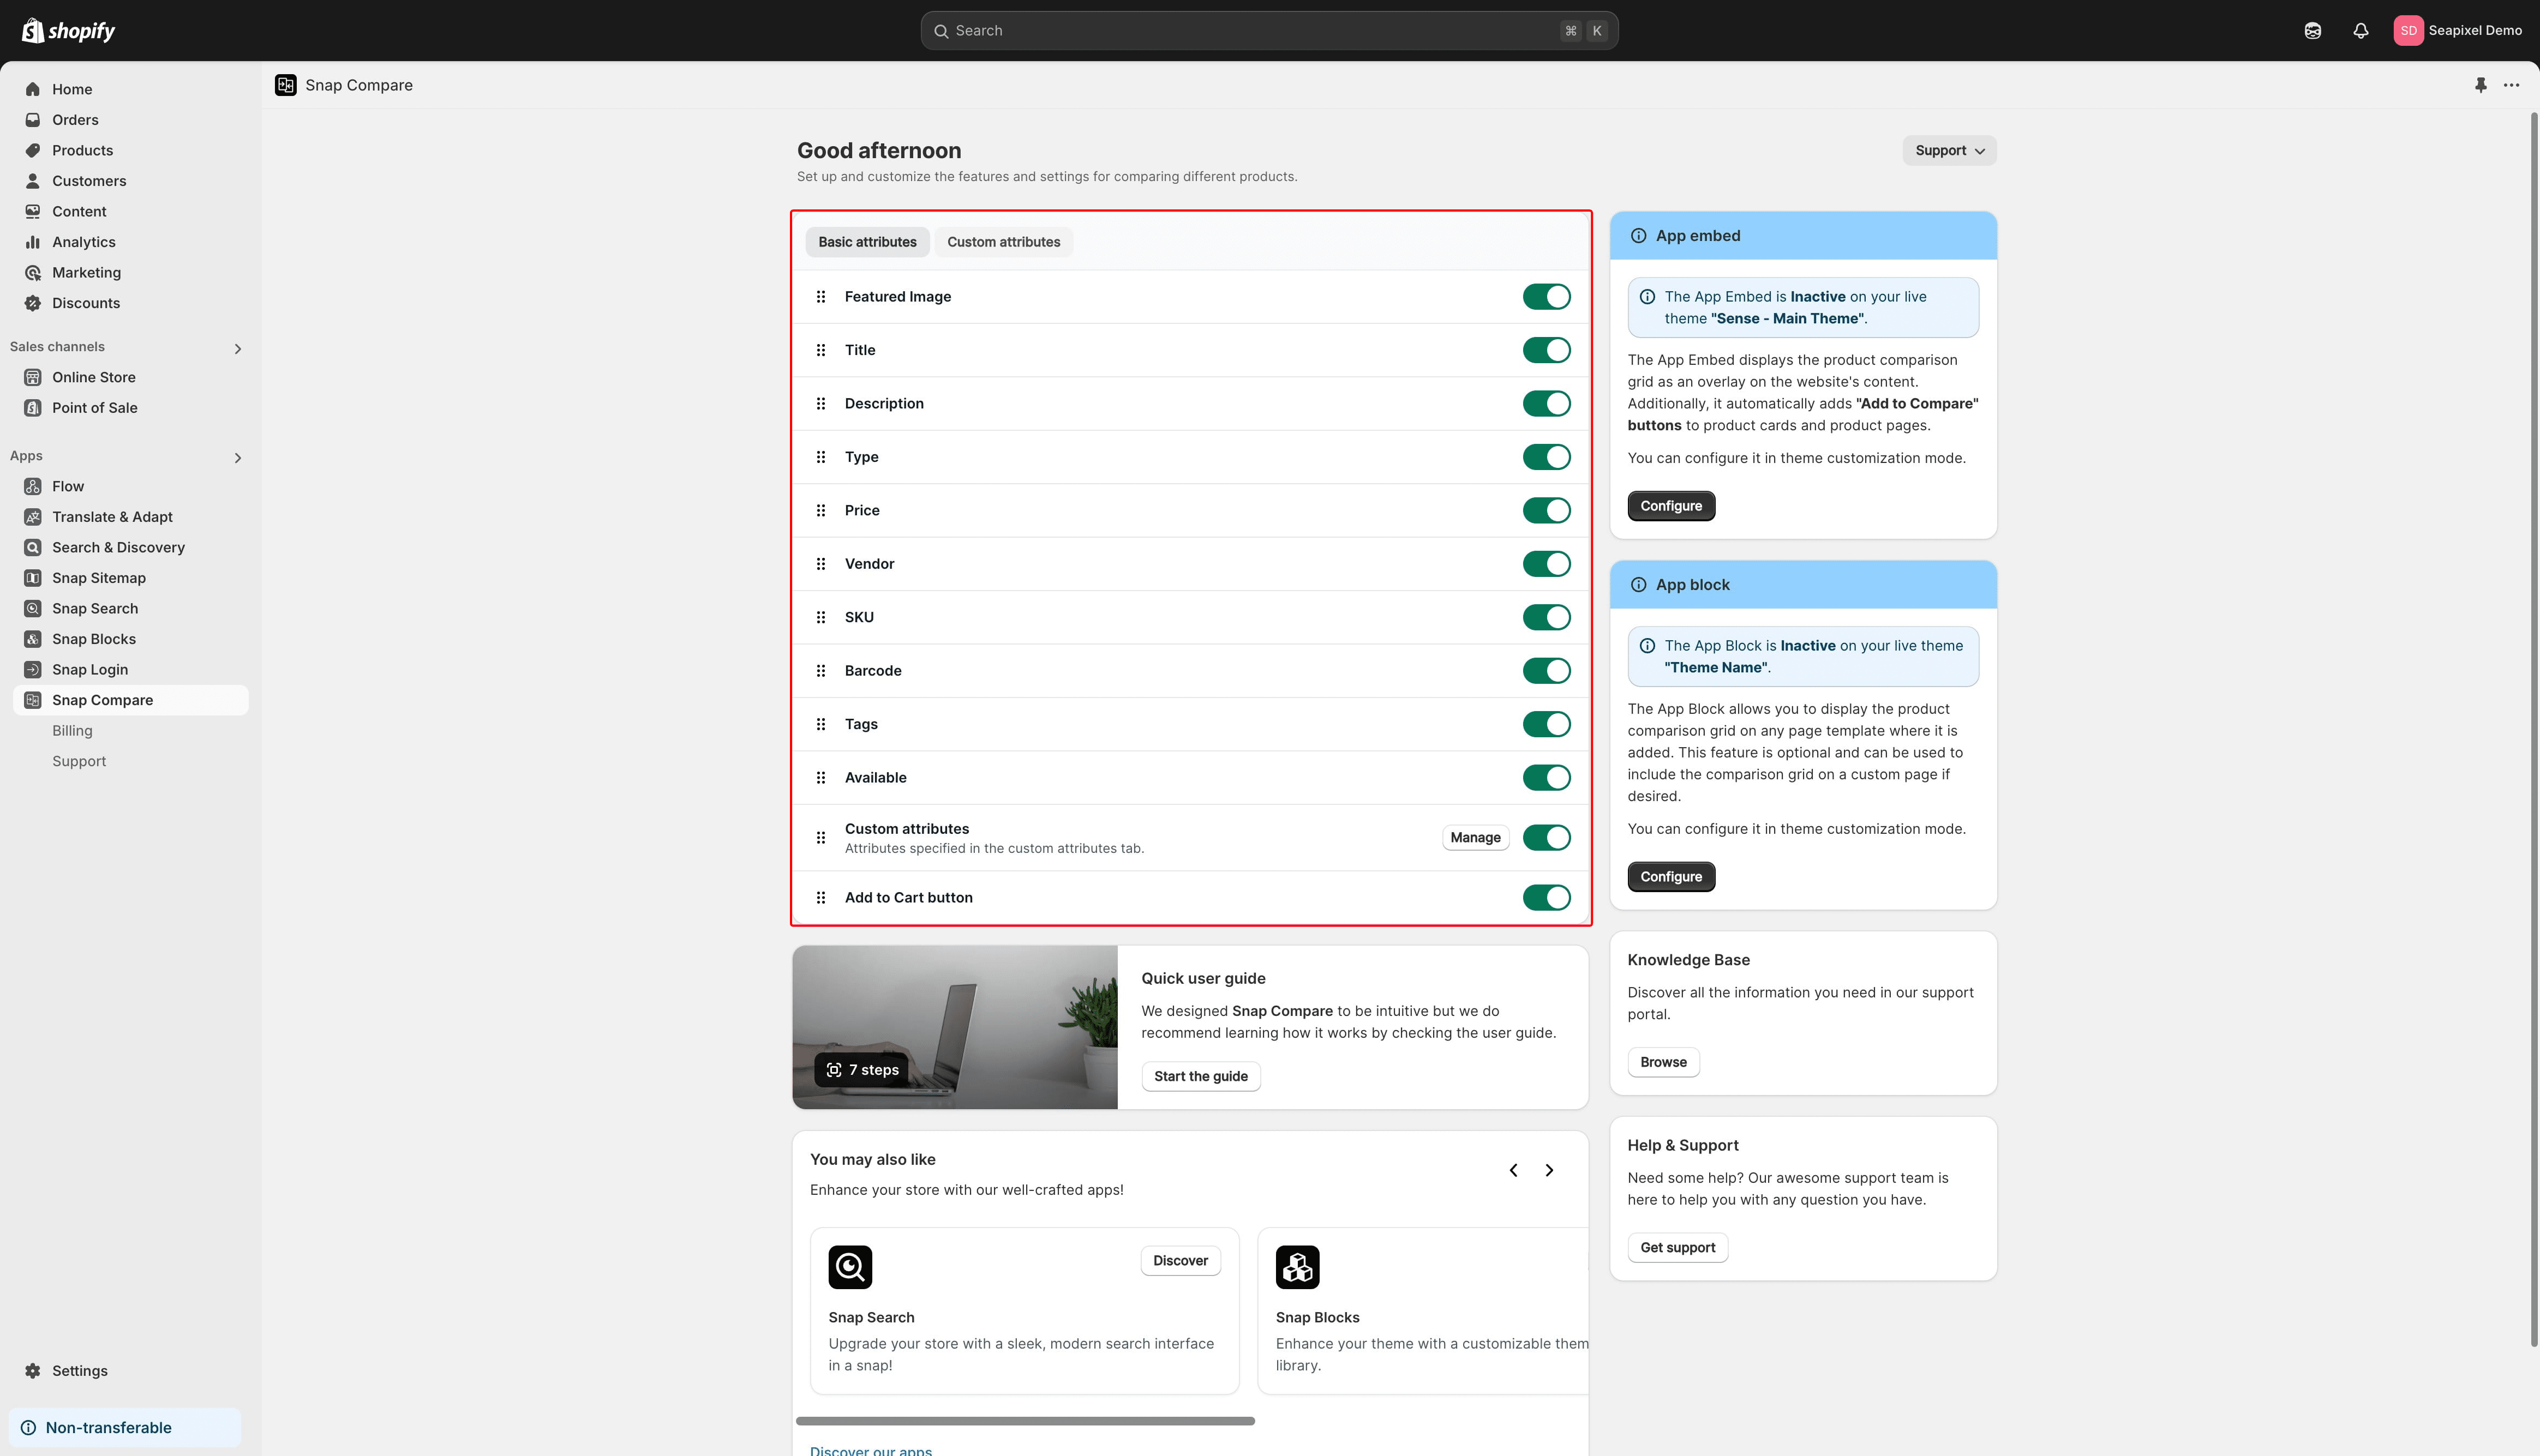Click Configure under App embed
Viewport: 2540px width, 1456px height.
[x=1670, y=505]
